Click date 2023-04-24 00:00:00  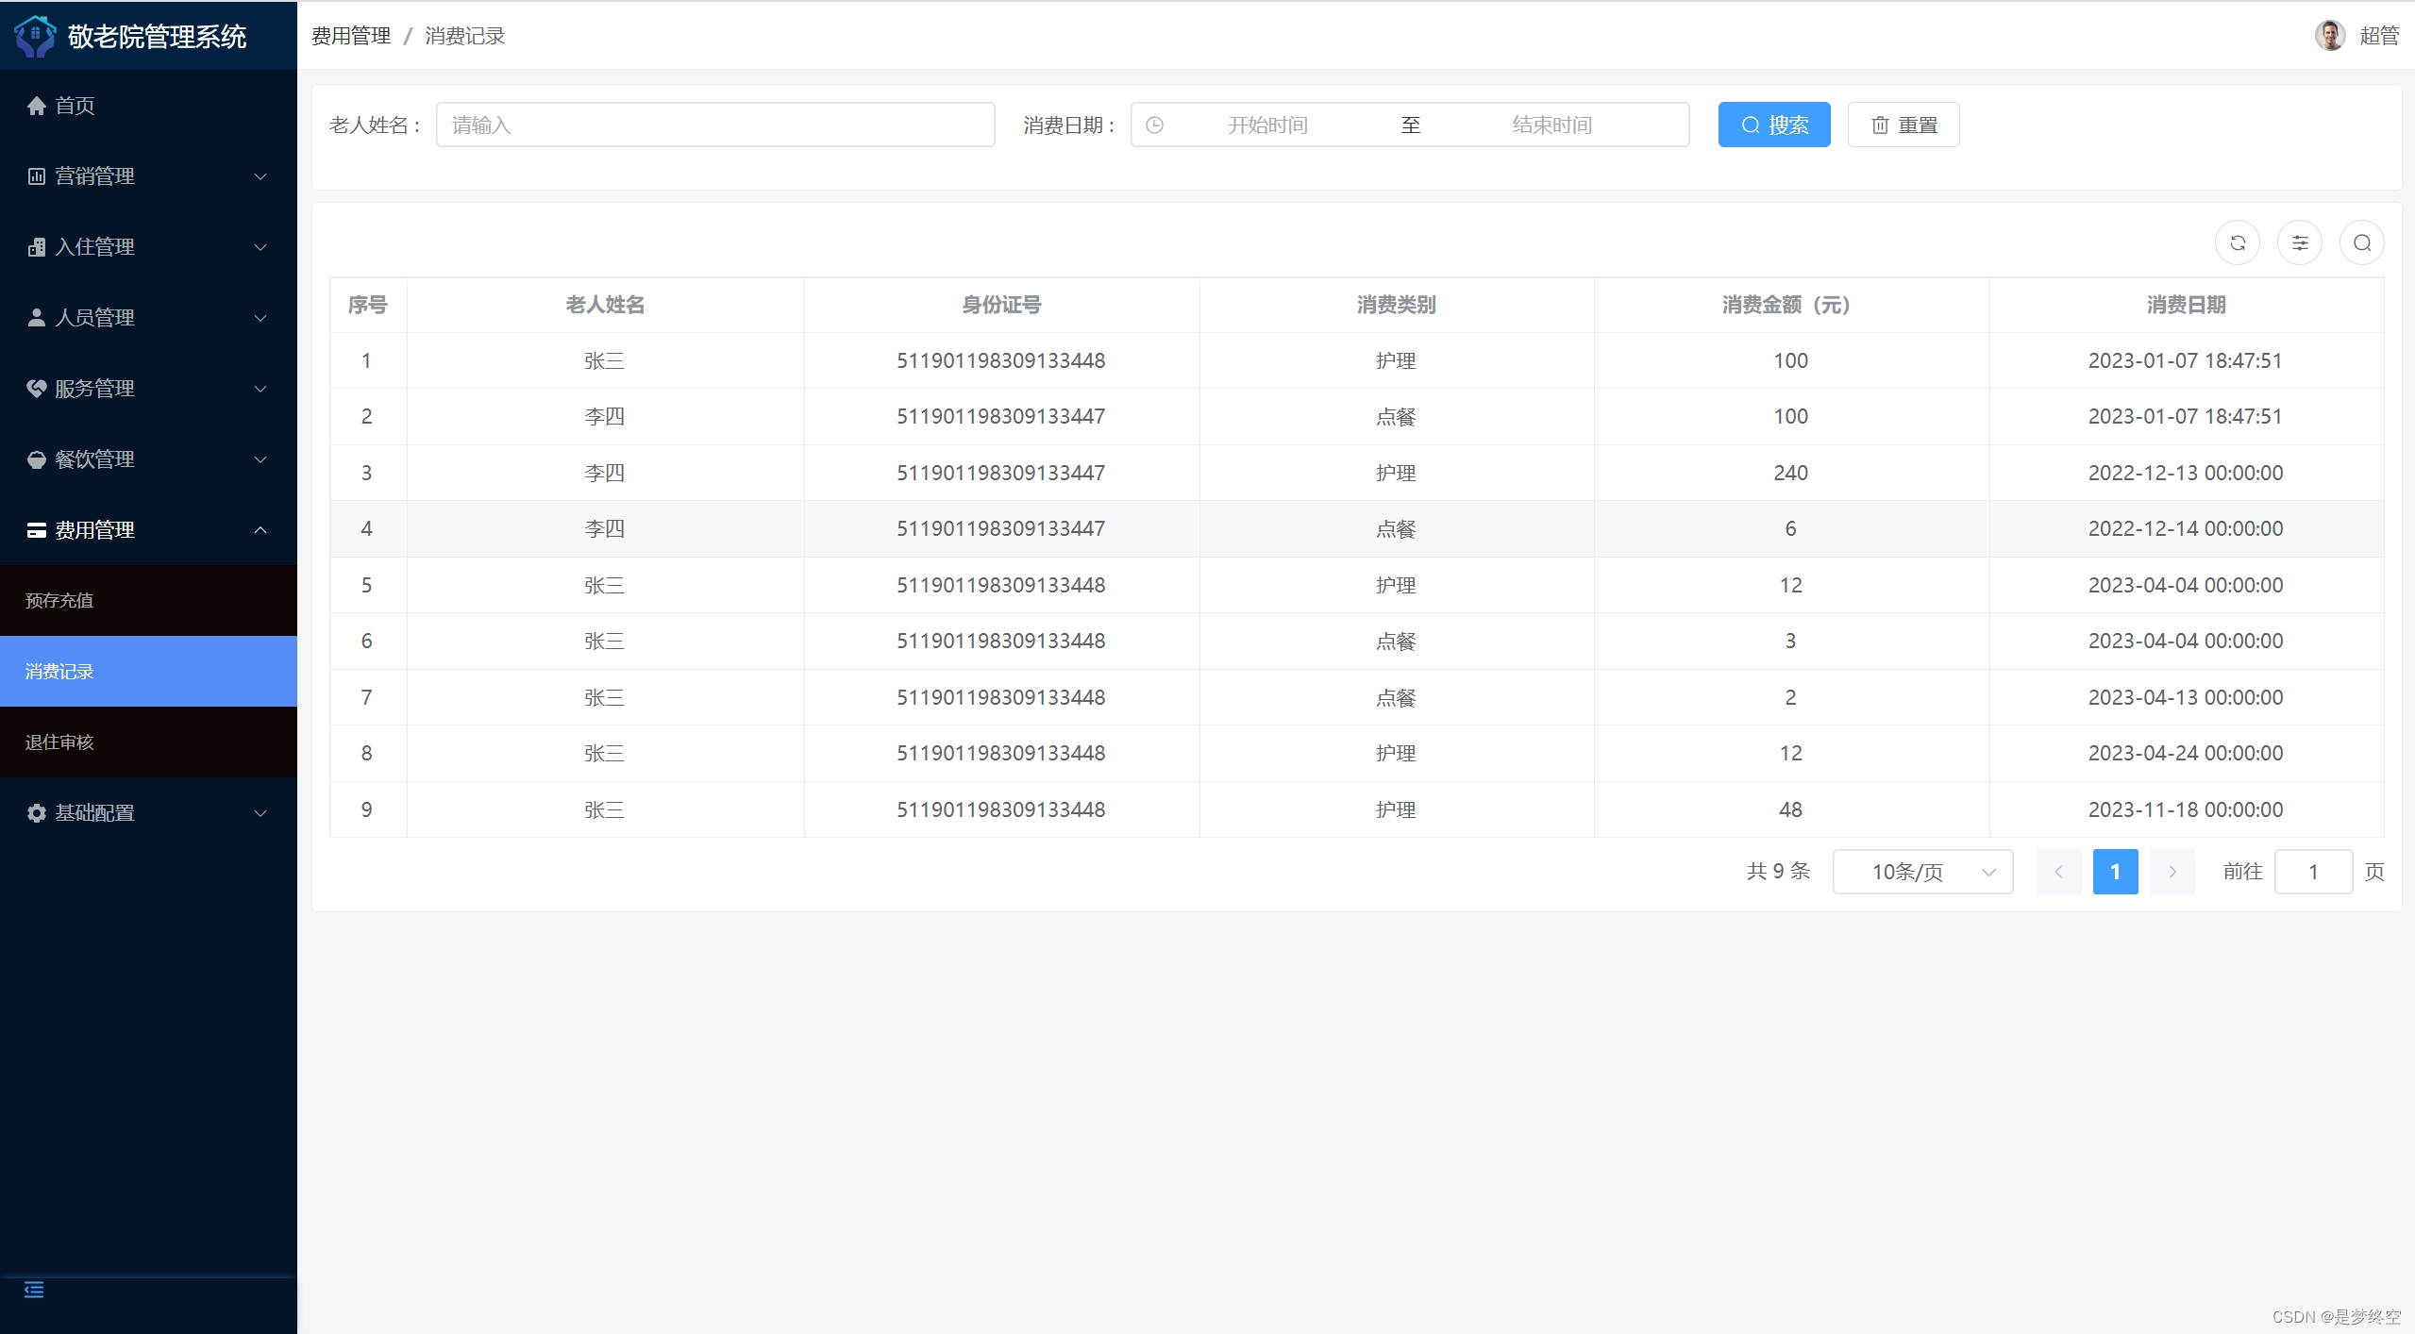pyautogui.click(x=2186, y=754)
